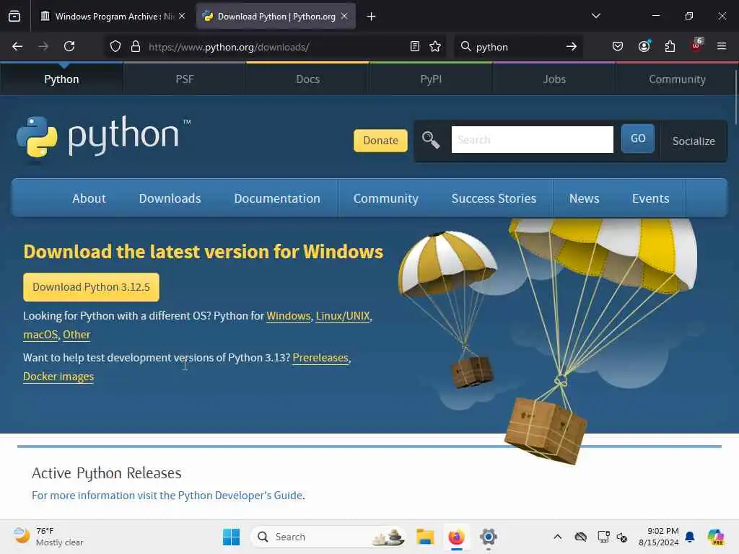Viewport: 739px width, 554px height.
Task: Open the Prereleases link
Action: coord(320,358)
